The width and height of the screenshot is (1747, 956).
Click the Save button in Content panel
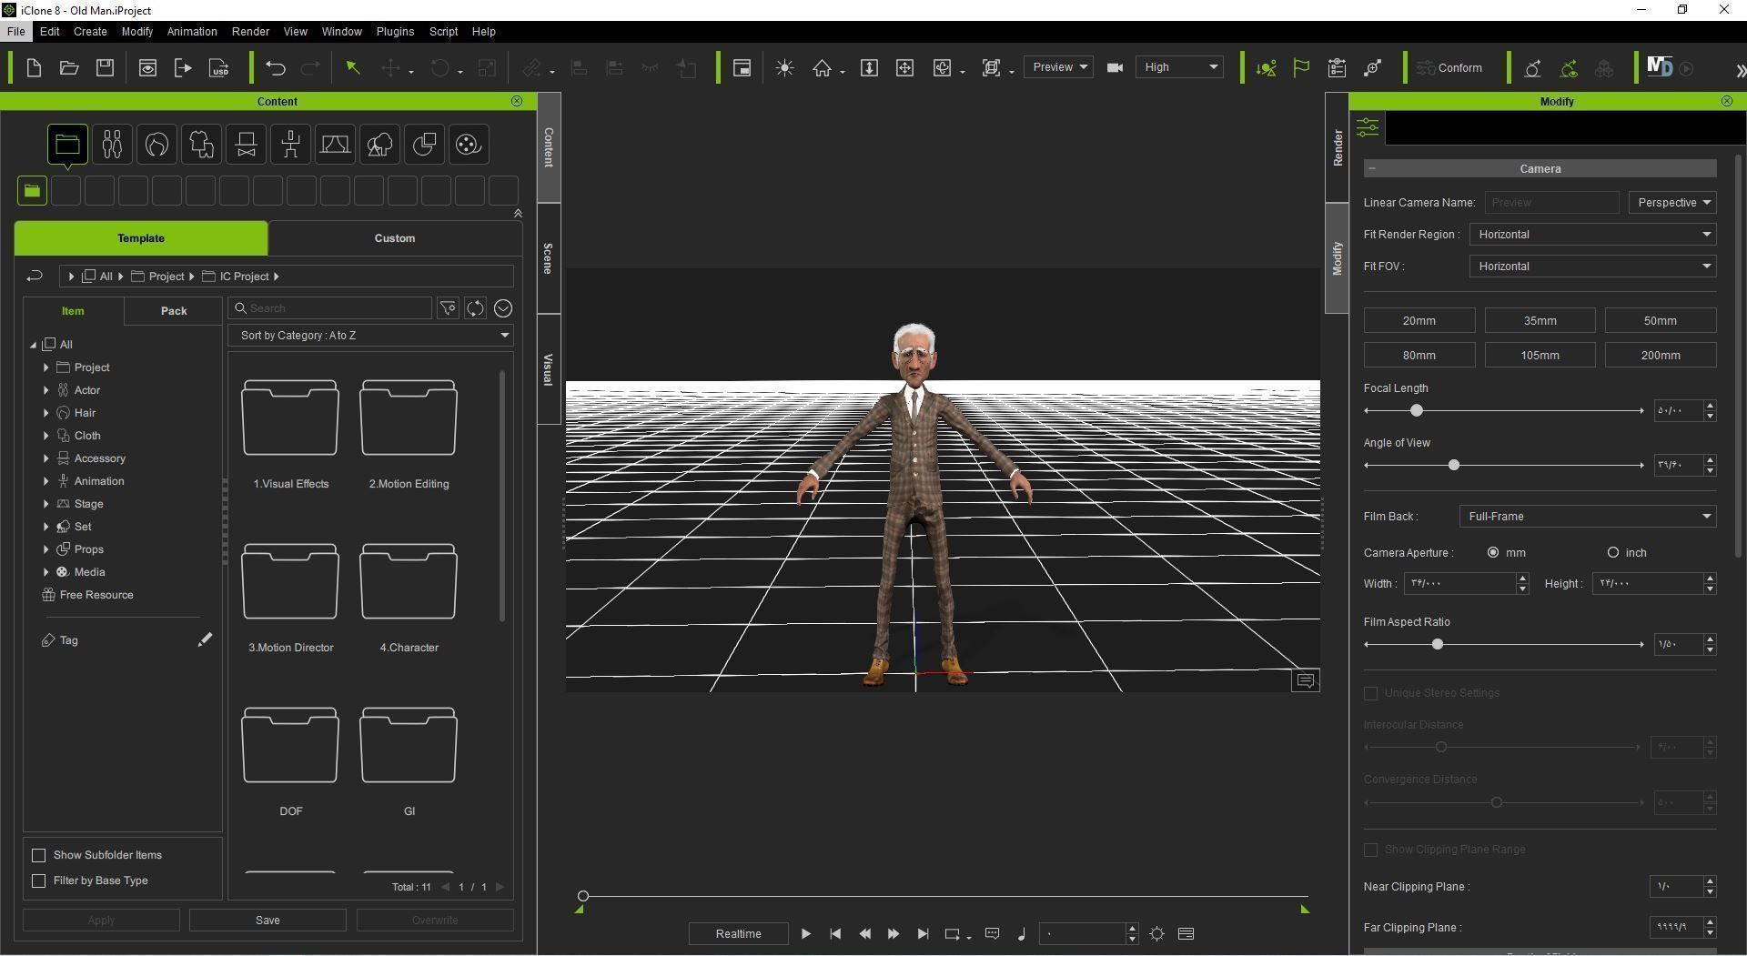(x=268, y=921)
